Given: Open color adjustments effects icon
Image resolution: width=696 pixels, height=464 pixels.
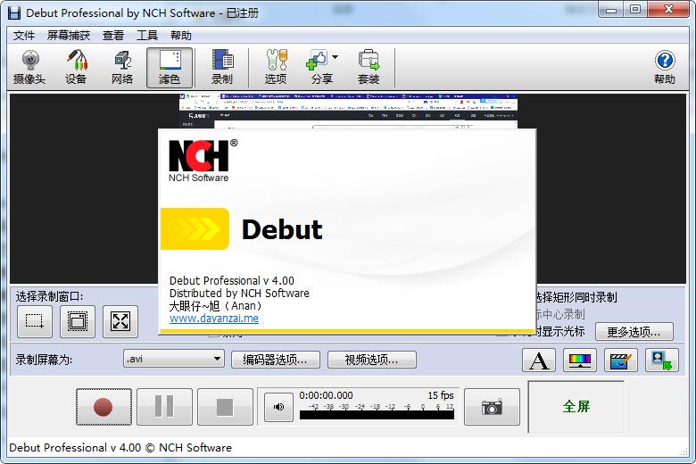Looking at the screenshot, I should pyautogui.click(x=580, y=360).
